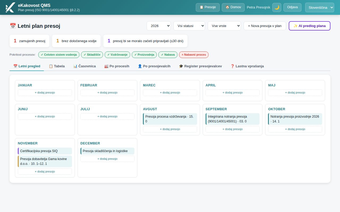340x212 pixels.
Task: Add an audit in Julij
Action: [x=107, y=116]
